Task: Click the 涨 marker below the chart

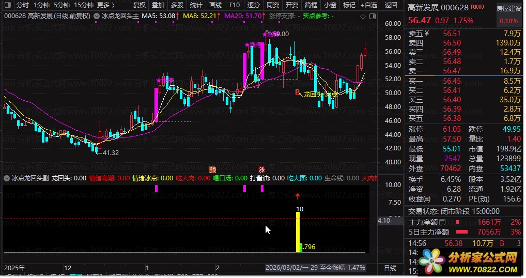Action: [x=261, y=169]
